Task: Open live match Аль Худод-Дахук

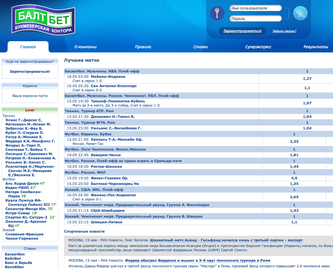Action: [22, 184]
